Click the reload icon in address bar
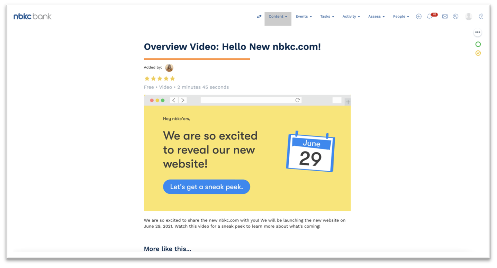Viewport: 497px width, 268px height. [297, 100]
